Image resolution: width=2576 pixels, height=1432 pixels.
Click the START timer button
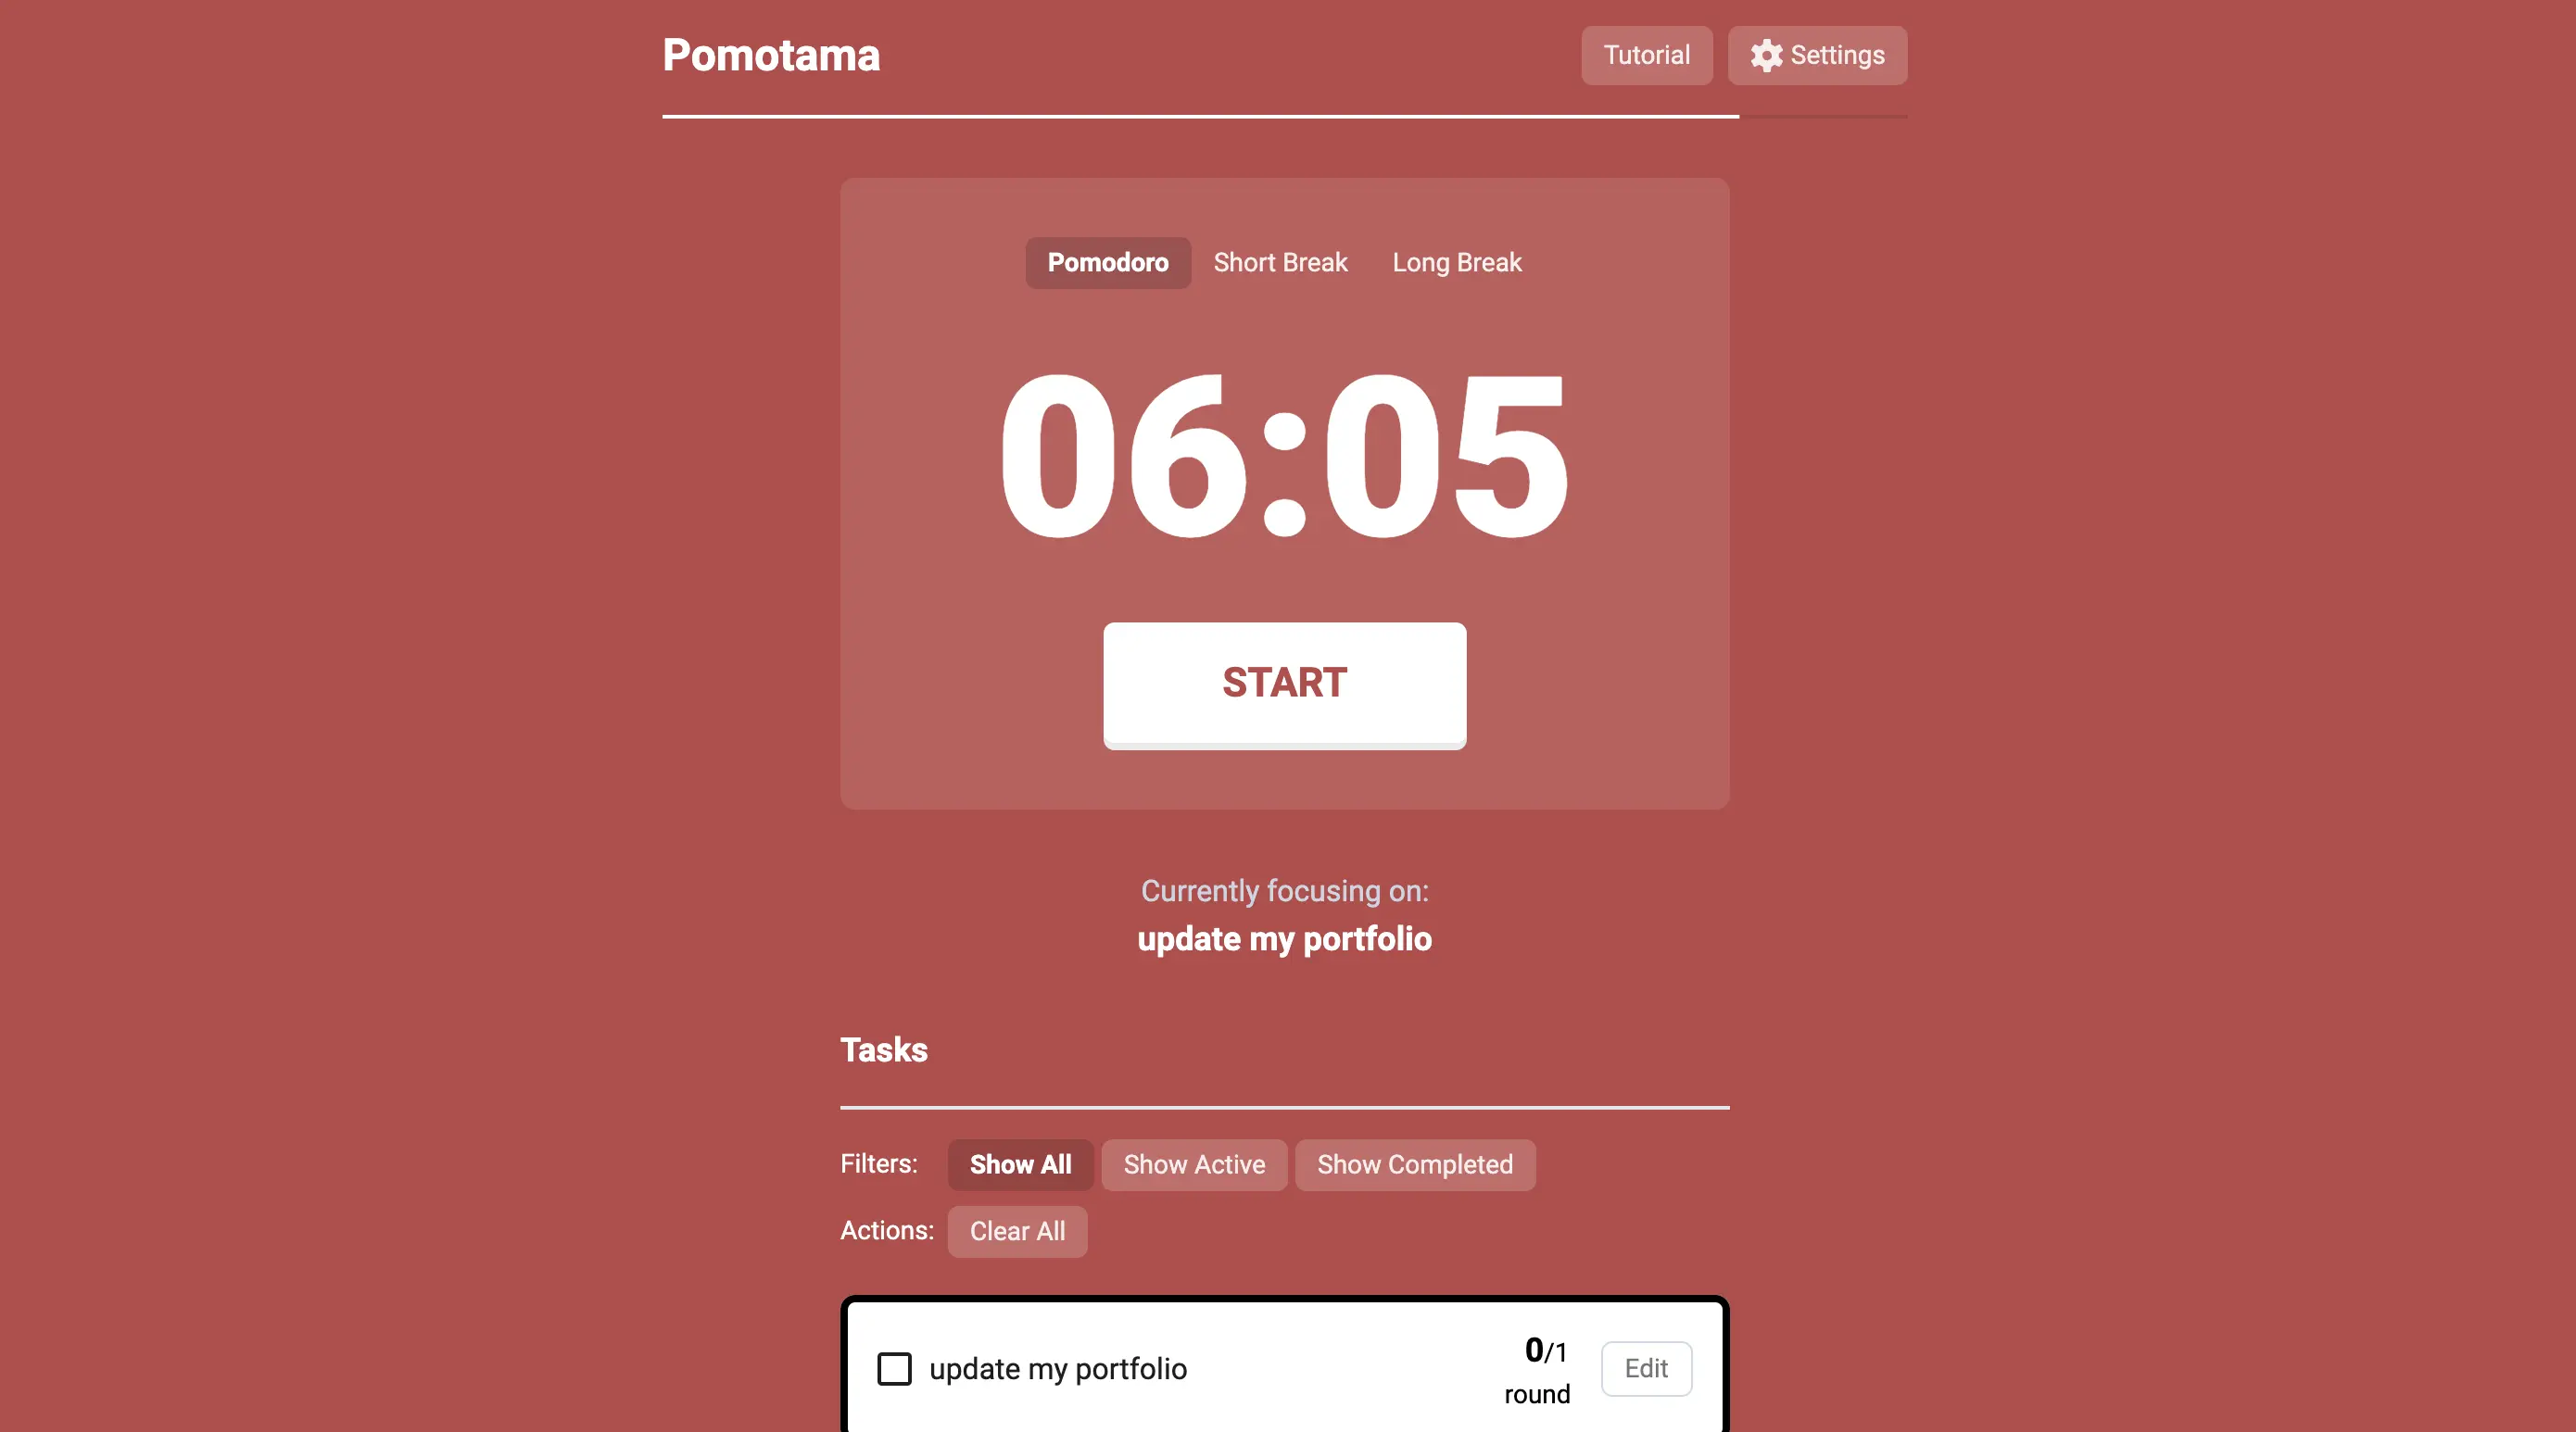point(1285,683)
